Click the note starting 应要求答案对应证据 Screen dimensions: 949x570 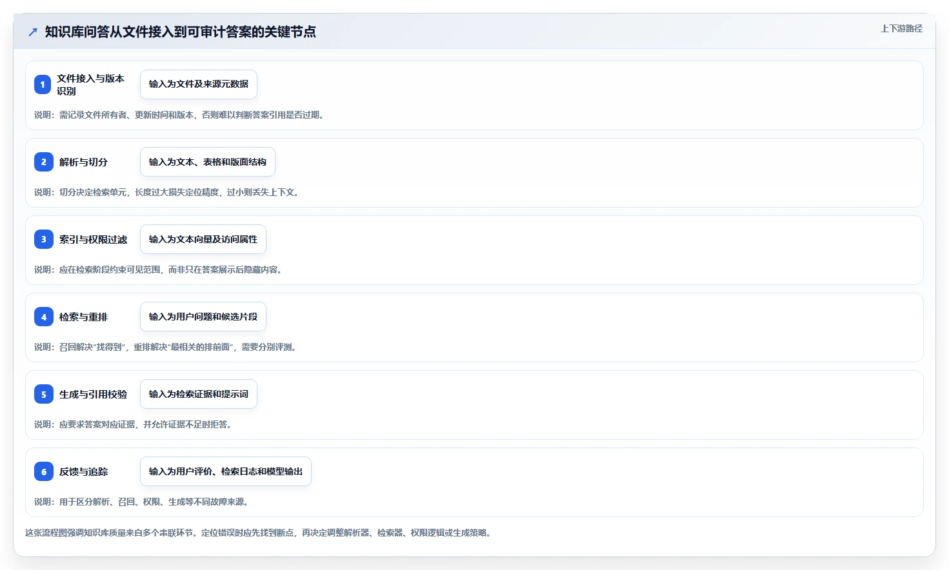pos(134,424)
